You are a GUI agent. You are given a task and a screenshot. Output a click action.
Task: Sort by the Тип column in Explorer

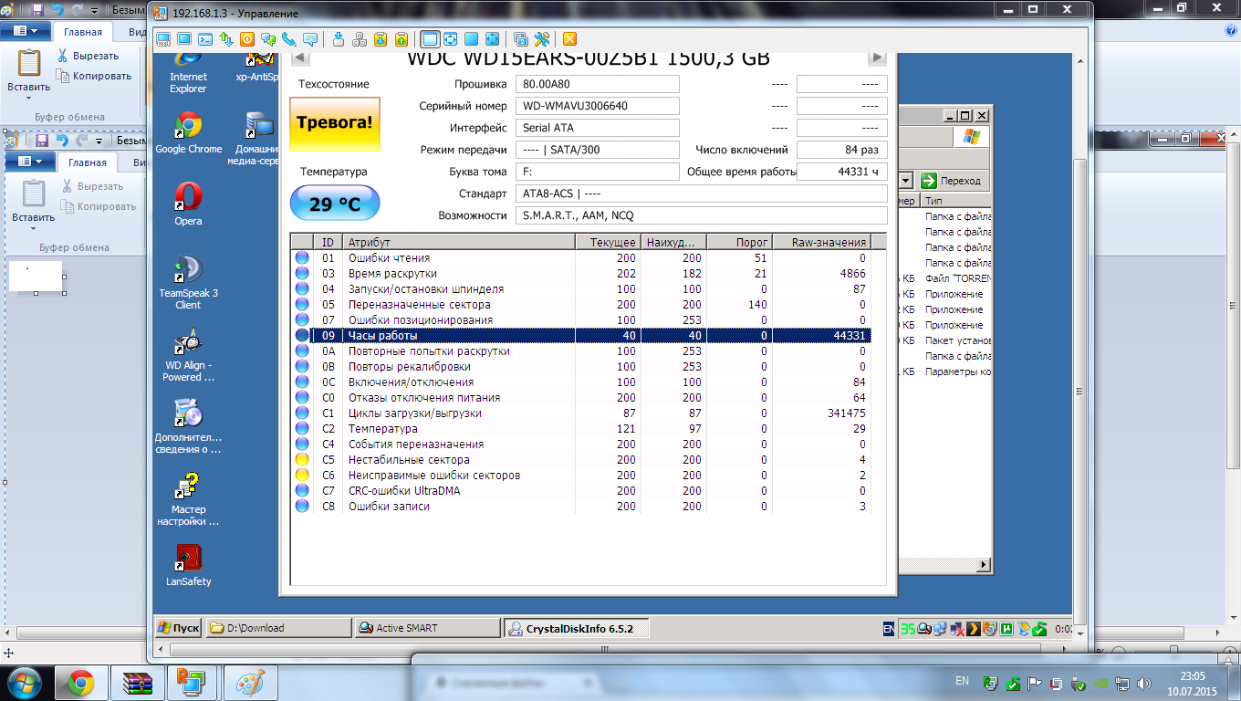click(955, 201)
